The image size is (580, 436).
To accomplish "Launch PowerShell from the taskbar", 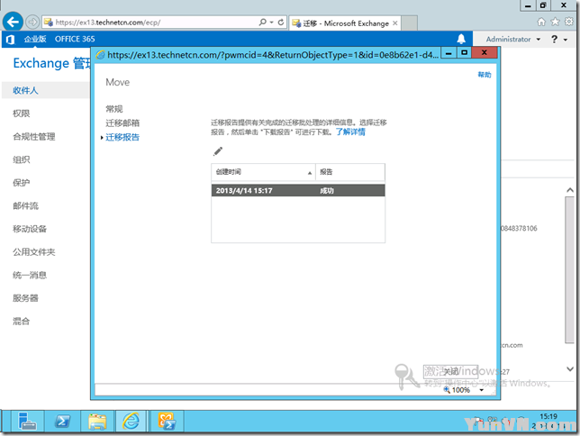I will 62,422.
